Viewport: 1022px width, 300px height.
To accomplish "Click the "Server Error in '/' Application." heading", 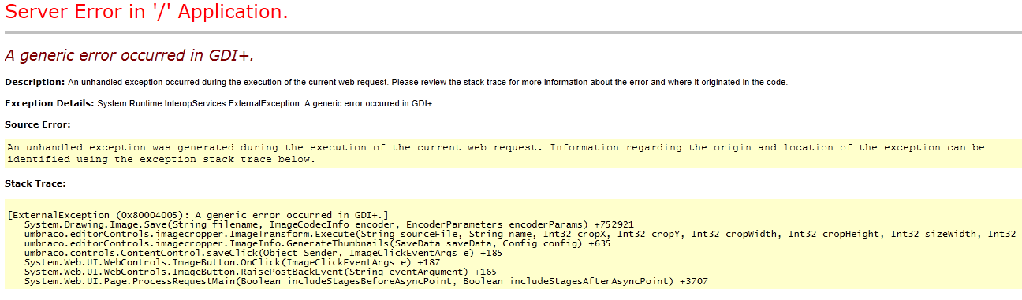I will point(146,12).
